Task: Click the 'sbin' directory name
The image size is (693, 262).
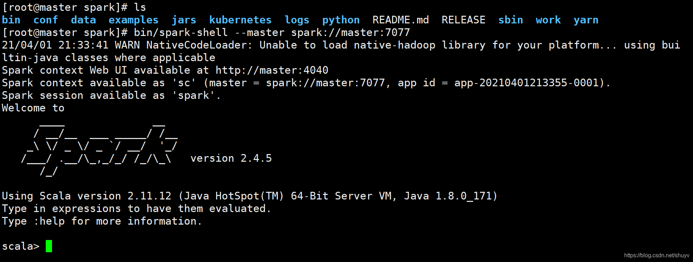Action: (x=510, y=20)
